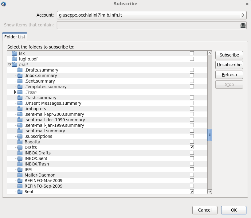Uncheck the Drafts folder subscription checkbox
251x218 pixels.
(192, 147)
